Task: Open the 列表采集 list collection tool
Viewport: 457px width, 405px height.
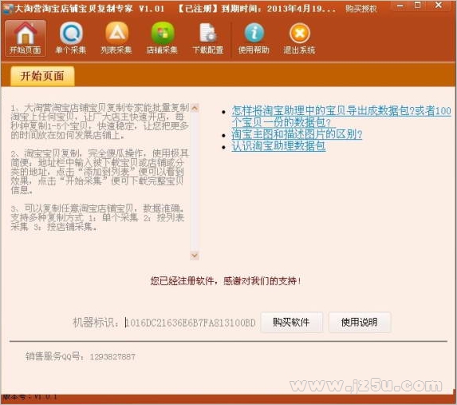Action: 116,38
